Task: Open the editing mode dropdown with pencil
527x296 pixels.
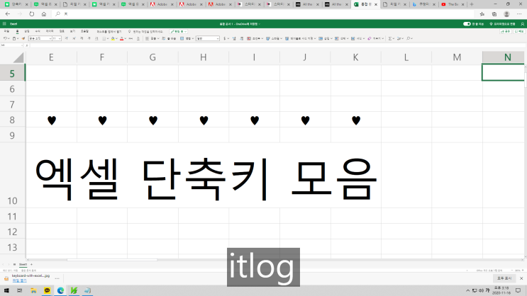Action: (179, 31)
